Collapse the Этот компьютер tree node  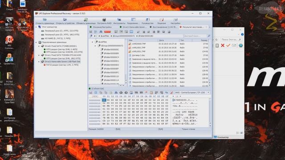[x=36, y=27]
